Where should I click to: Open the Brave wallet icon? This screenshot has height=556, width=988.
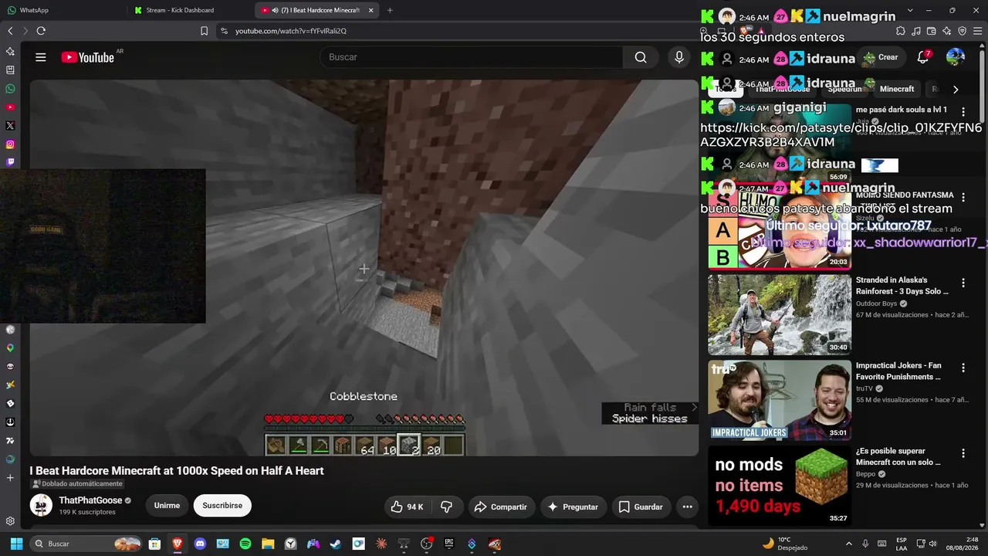932,31
